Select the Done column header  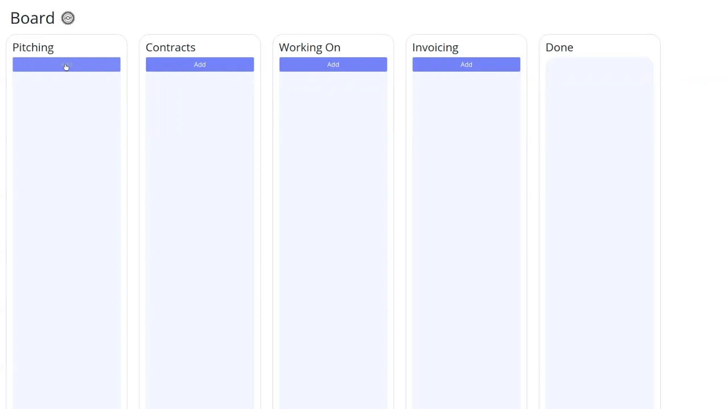[559, 47]
